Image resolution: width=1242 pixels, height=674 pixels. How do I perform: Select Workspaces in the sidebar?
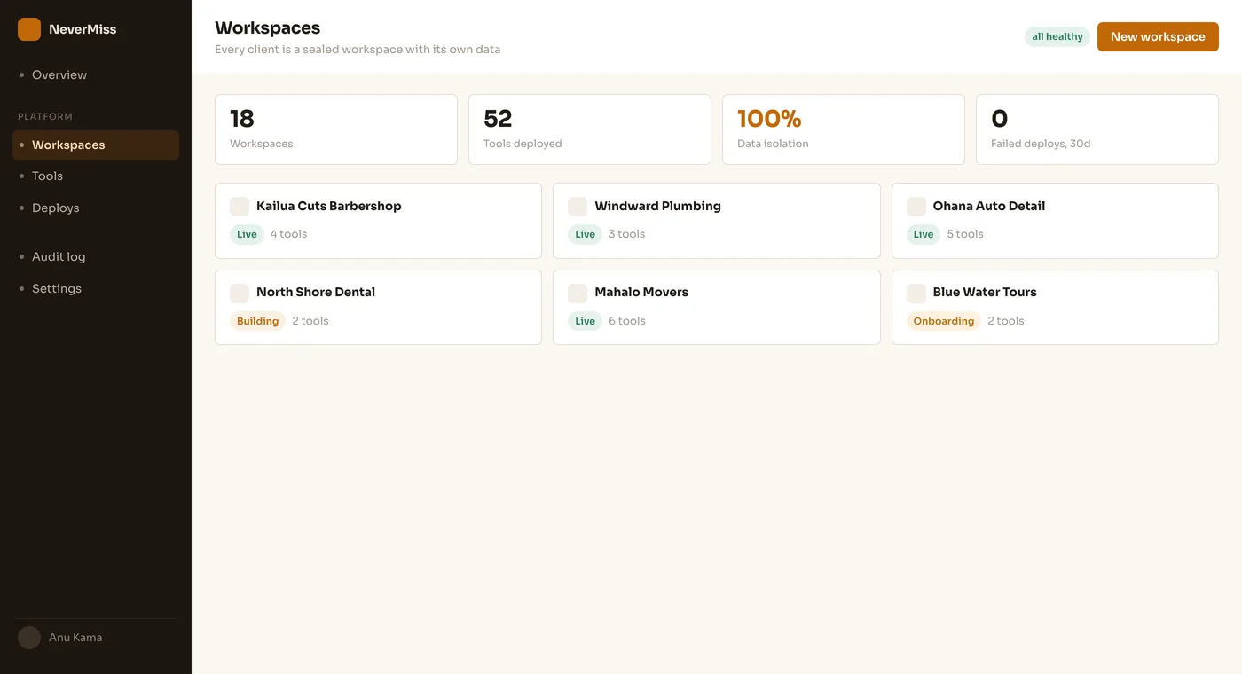(96, 145)
